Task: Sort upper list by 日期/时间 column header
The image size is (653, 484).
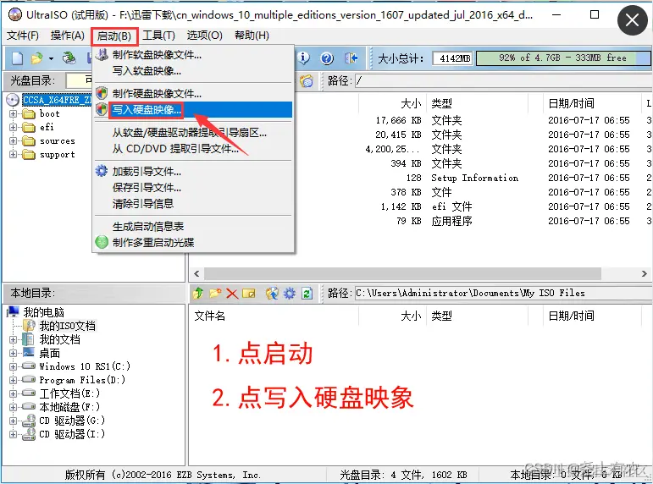Action: click(571, 103)
